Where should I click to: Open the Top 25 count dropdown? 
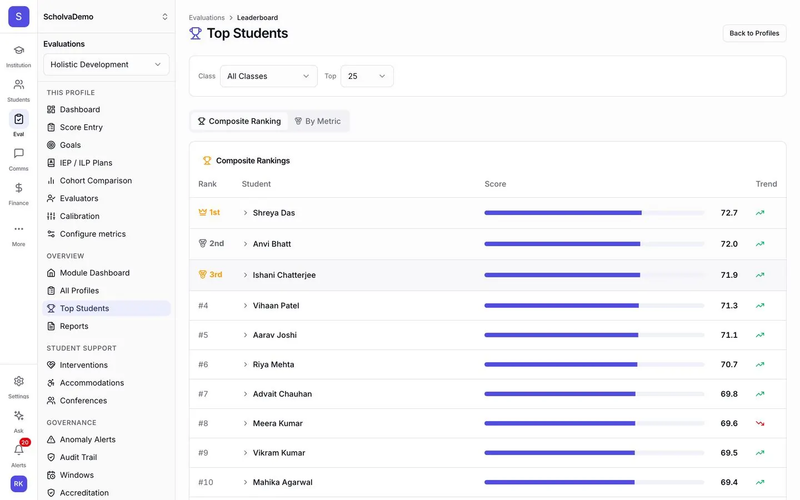[367, 76]
